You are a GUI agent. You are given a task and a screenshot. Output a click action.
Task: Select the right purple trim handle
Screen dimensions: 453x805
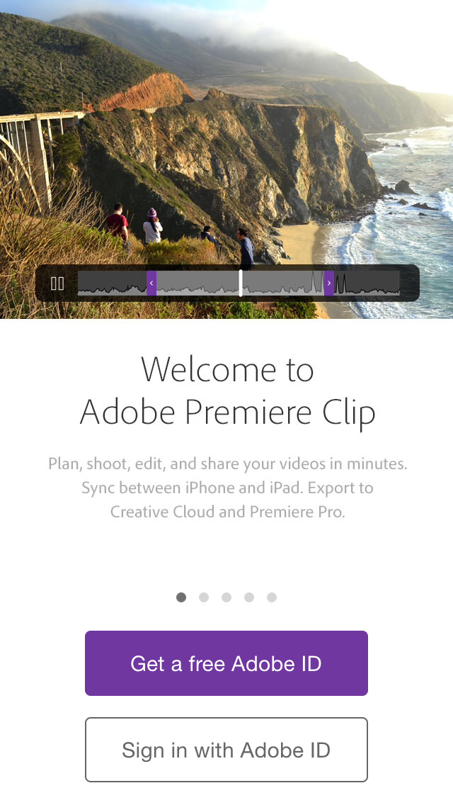(x=329, y=283)
